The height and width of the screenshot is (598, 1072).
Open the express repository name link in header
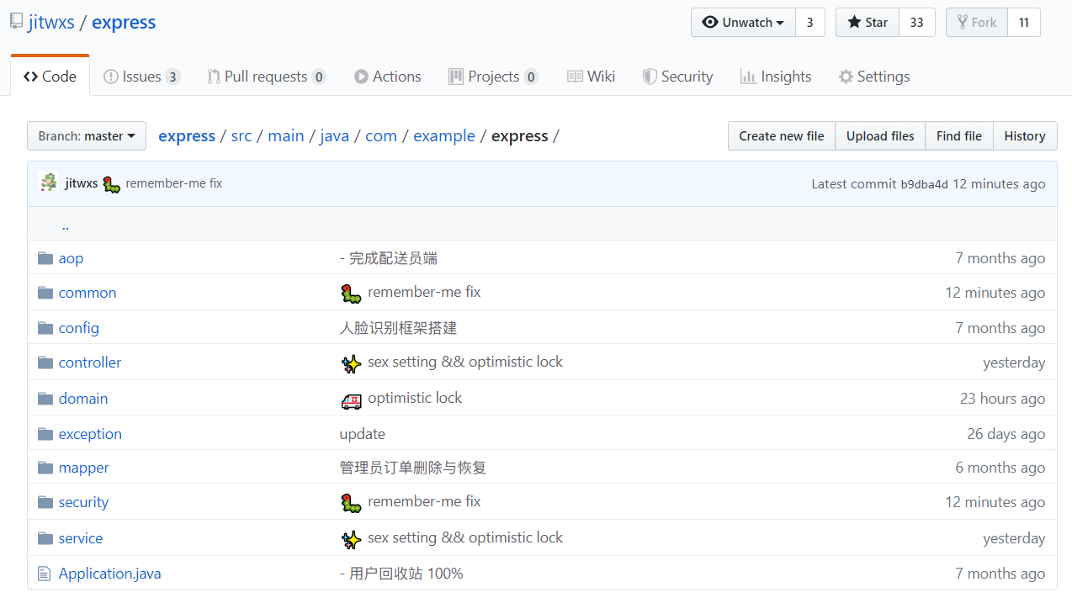point(124,23)
